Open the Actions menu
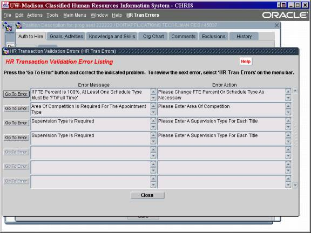This screenshot has width=311, height=233. [35, 15]
